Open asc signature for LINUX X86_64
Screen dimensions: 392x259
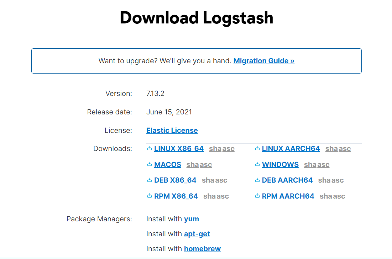(229, 149)
